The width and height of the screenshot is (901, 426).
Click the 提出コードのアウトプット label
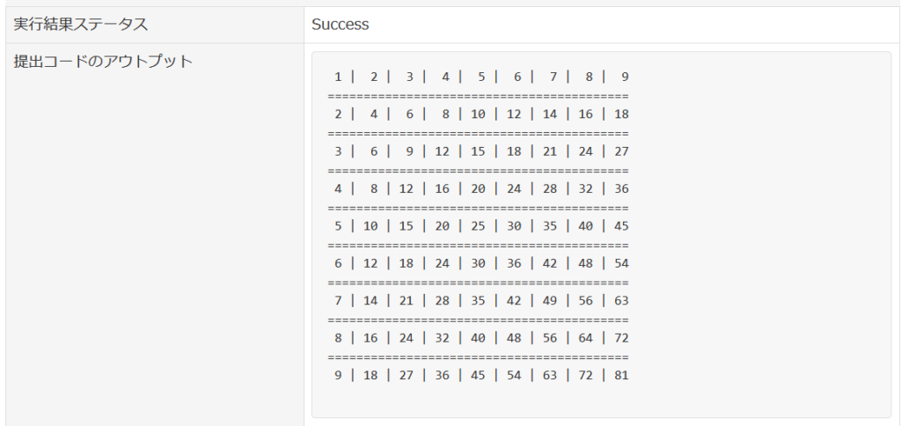tap(103, 62)
